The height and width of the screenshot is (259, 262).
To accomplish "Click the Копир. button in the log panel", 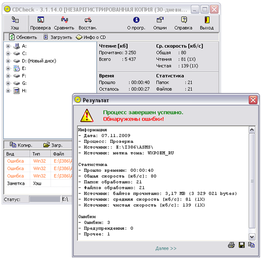I will click(20, 145).
